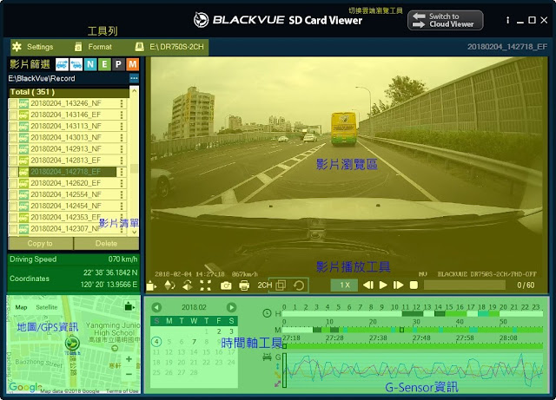Select day 7 in the calendar
This screenshot has height=400, width=556.
point(194,342)
